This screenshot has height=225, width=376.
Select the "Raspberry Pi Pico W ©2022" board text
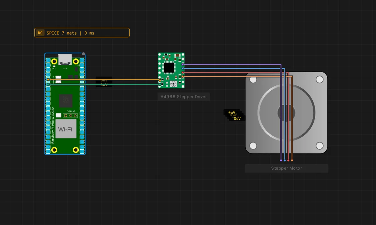(x=53, y=125)
